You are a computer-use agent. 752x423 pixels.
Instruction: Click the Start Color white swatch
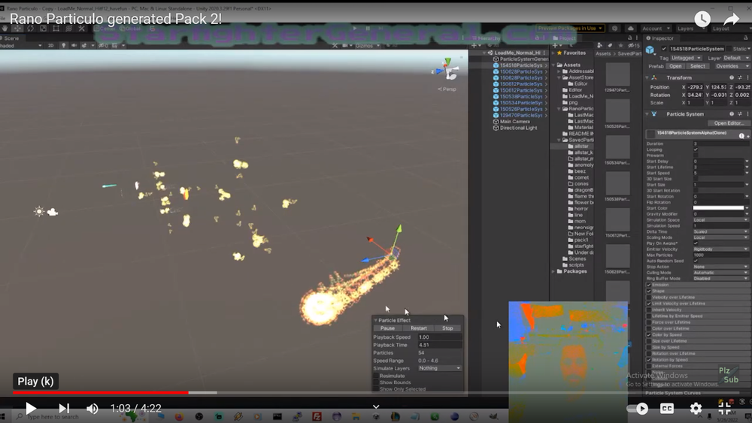click(718, 208)
